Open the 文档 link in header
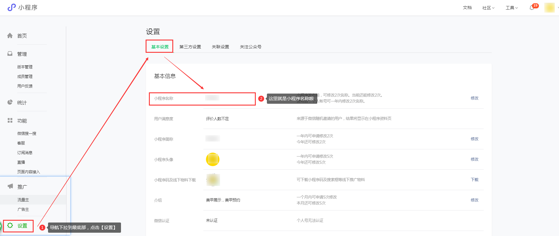Viewport: 559px width, 236px height. point(467,8)
